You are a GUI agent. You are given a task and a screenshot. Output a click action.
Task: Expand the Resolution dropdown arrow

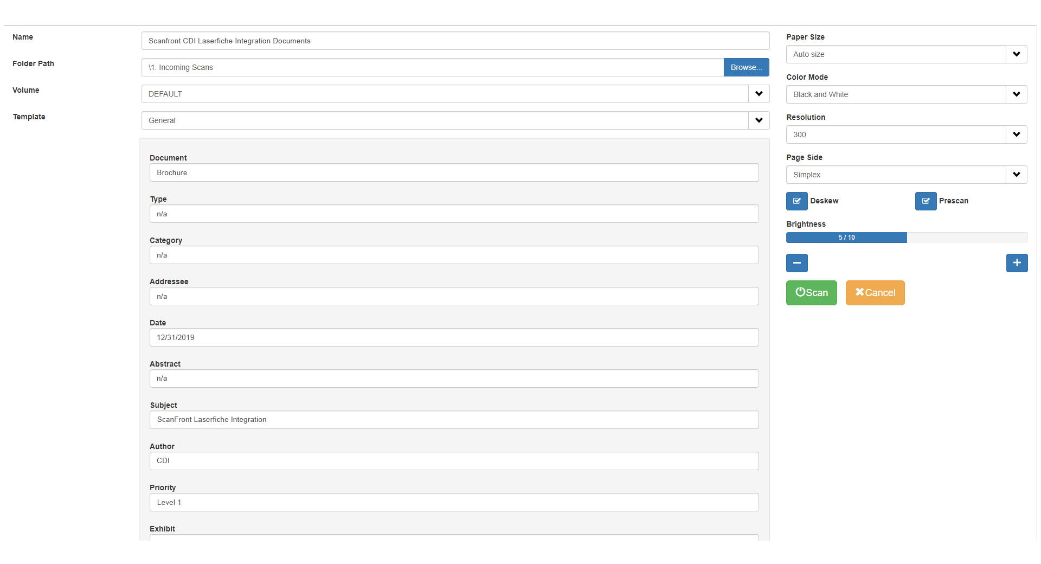coord(1016,134)
